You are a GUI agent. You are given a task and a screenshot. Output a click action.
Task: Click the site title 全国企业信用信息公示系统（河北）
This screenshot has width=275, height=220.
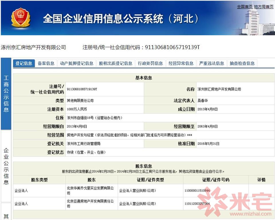[x=121, y=19]
